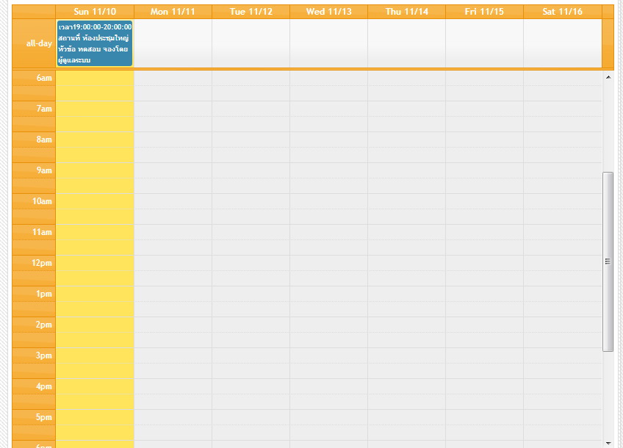Select the Friday 2pm time slot
Image resolution: width=623 pixels, height=448 pixels.
coord(484,325)
